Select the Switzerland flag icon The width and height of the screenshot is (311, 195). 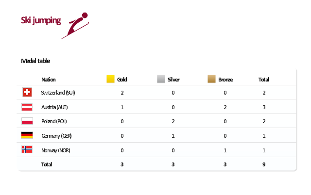(x=27, y=92)
